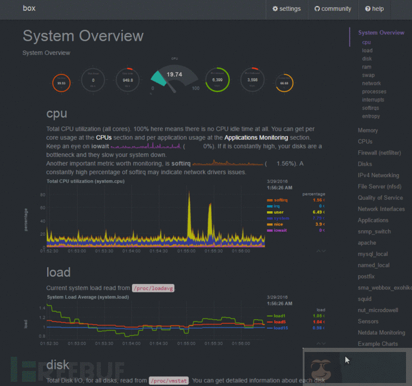Jump to softirqs in the sidebar
The height and width of the screenshot is (386, 412).
pyautogui.click(x=370, y=108)
